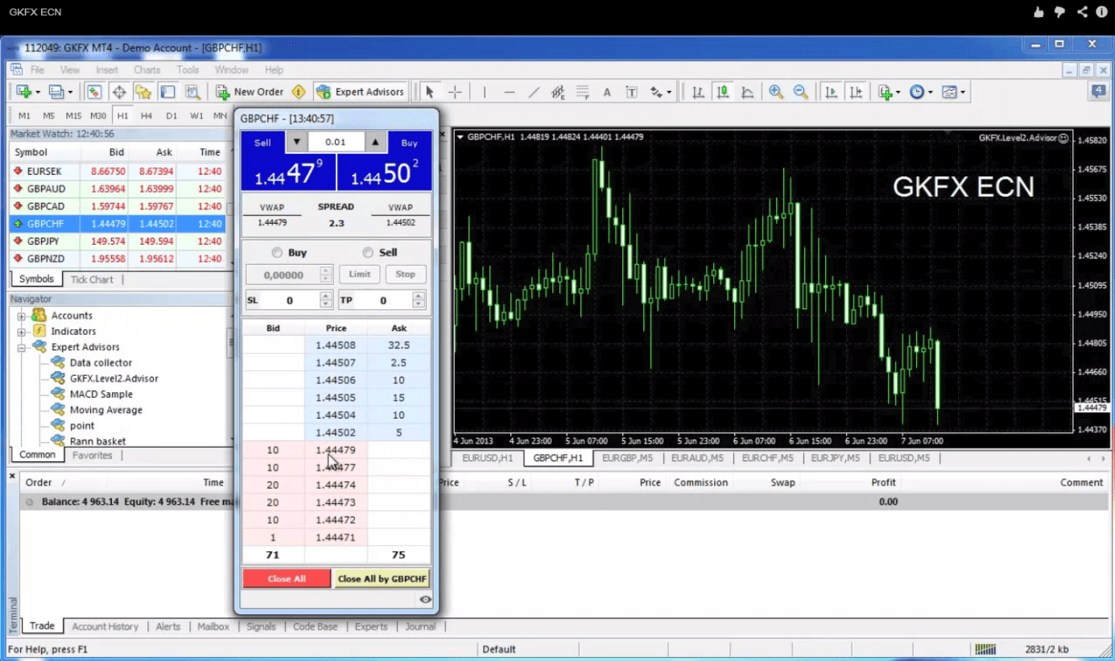Click the New Order button
1115x661 pixels.
point(250,92)
